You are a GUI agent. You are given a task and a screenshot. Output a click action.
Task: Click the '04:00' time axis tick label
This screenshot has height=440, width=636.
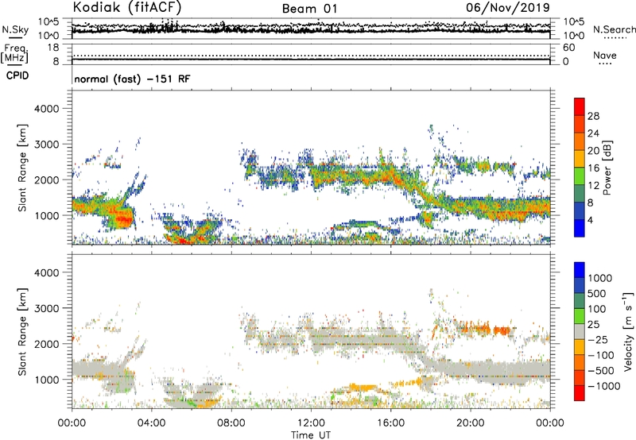(x=152, y=423)
